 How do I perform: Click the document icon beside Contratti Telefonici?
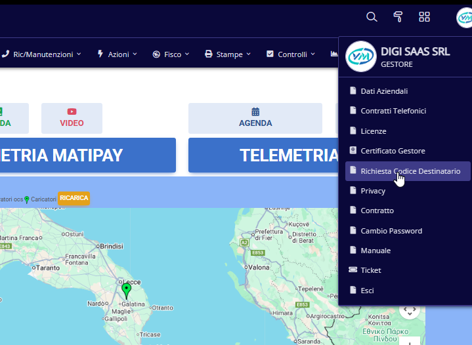(353, 110)
